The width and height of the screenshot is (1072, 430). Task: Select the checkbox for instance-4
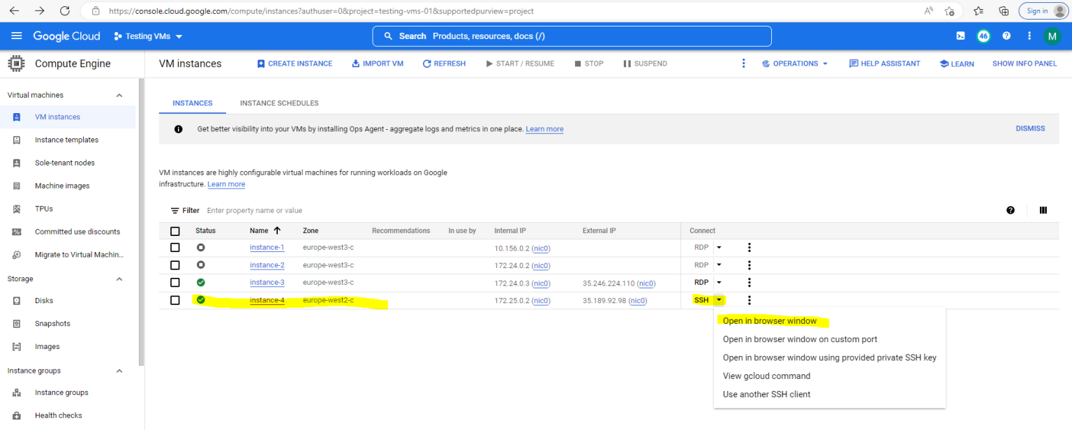coord(176,300)
